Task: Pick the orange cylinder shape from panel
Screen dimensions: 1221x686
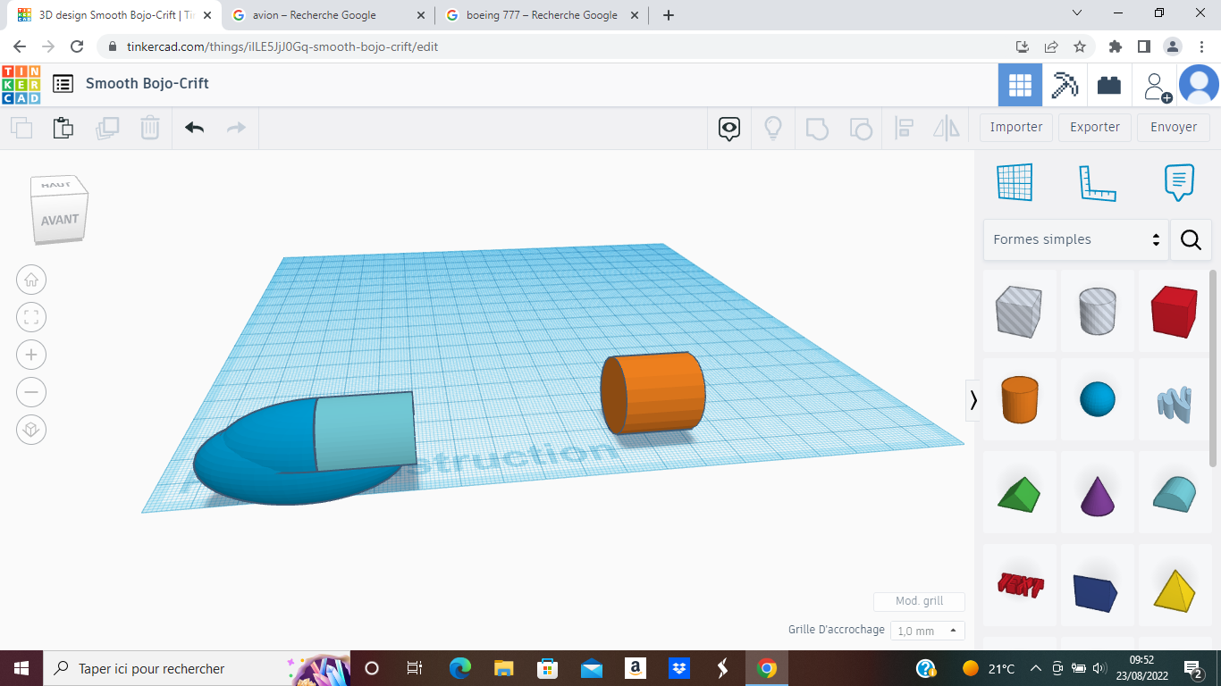Action: point(1020,398)
